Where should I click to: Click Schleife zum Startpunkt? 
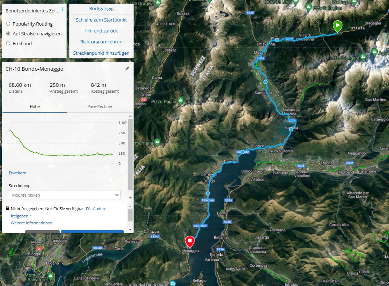[x=101, y=20]
